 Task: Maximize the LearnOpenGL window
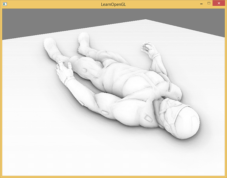coord(209,3)
